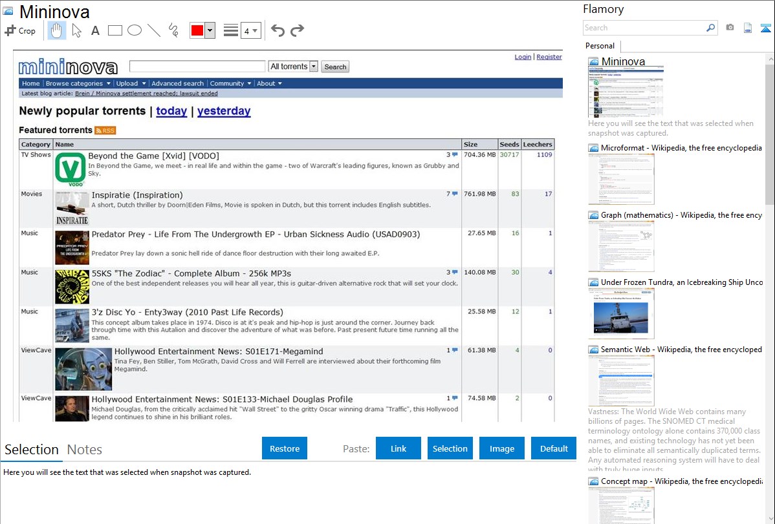
Task: Select the text annotation tool
Action: (95, 30)
